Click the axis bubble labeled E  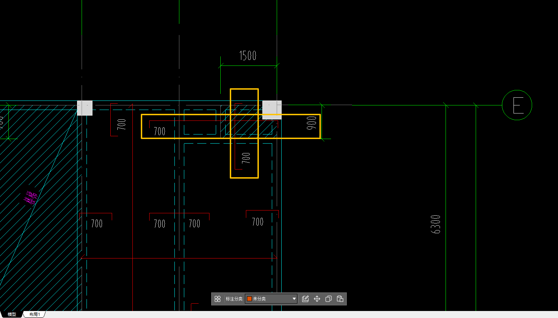(x=517, y=105)
